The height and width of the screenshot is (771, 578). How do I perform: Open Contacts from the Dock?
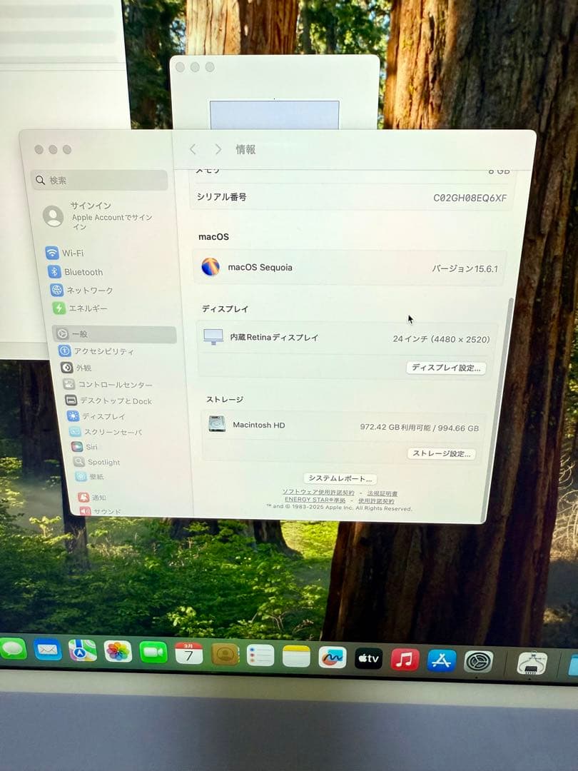pyautogui.click(x=225, y=655)
